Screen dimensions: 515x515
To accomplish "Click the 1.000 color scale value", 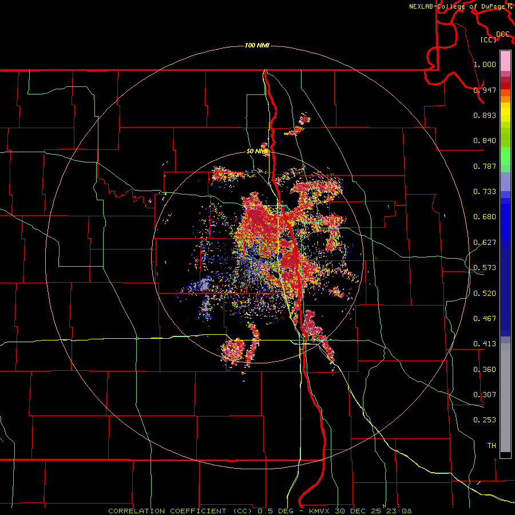I will tap(485, 64).
